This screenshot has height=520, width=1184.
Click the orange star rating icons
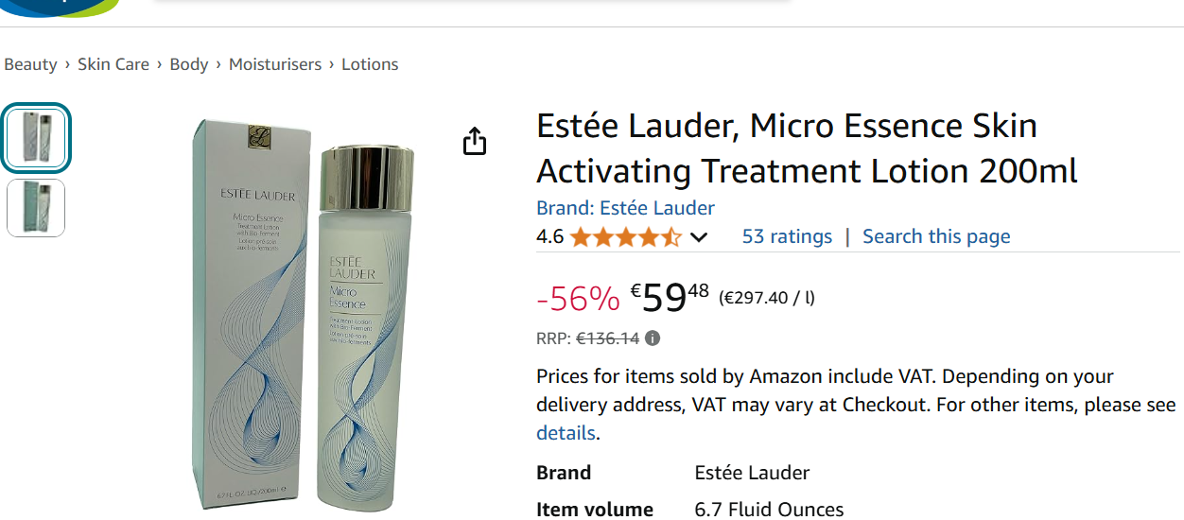point(625,237)
